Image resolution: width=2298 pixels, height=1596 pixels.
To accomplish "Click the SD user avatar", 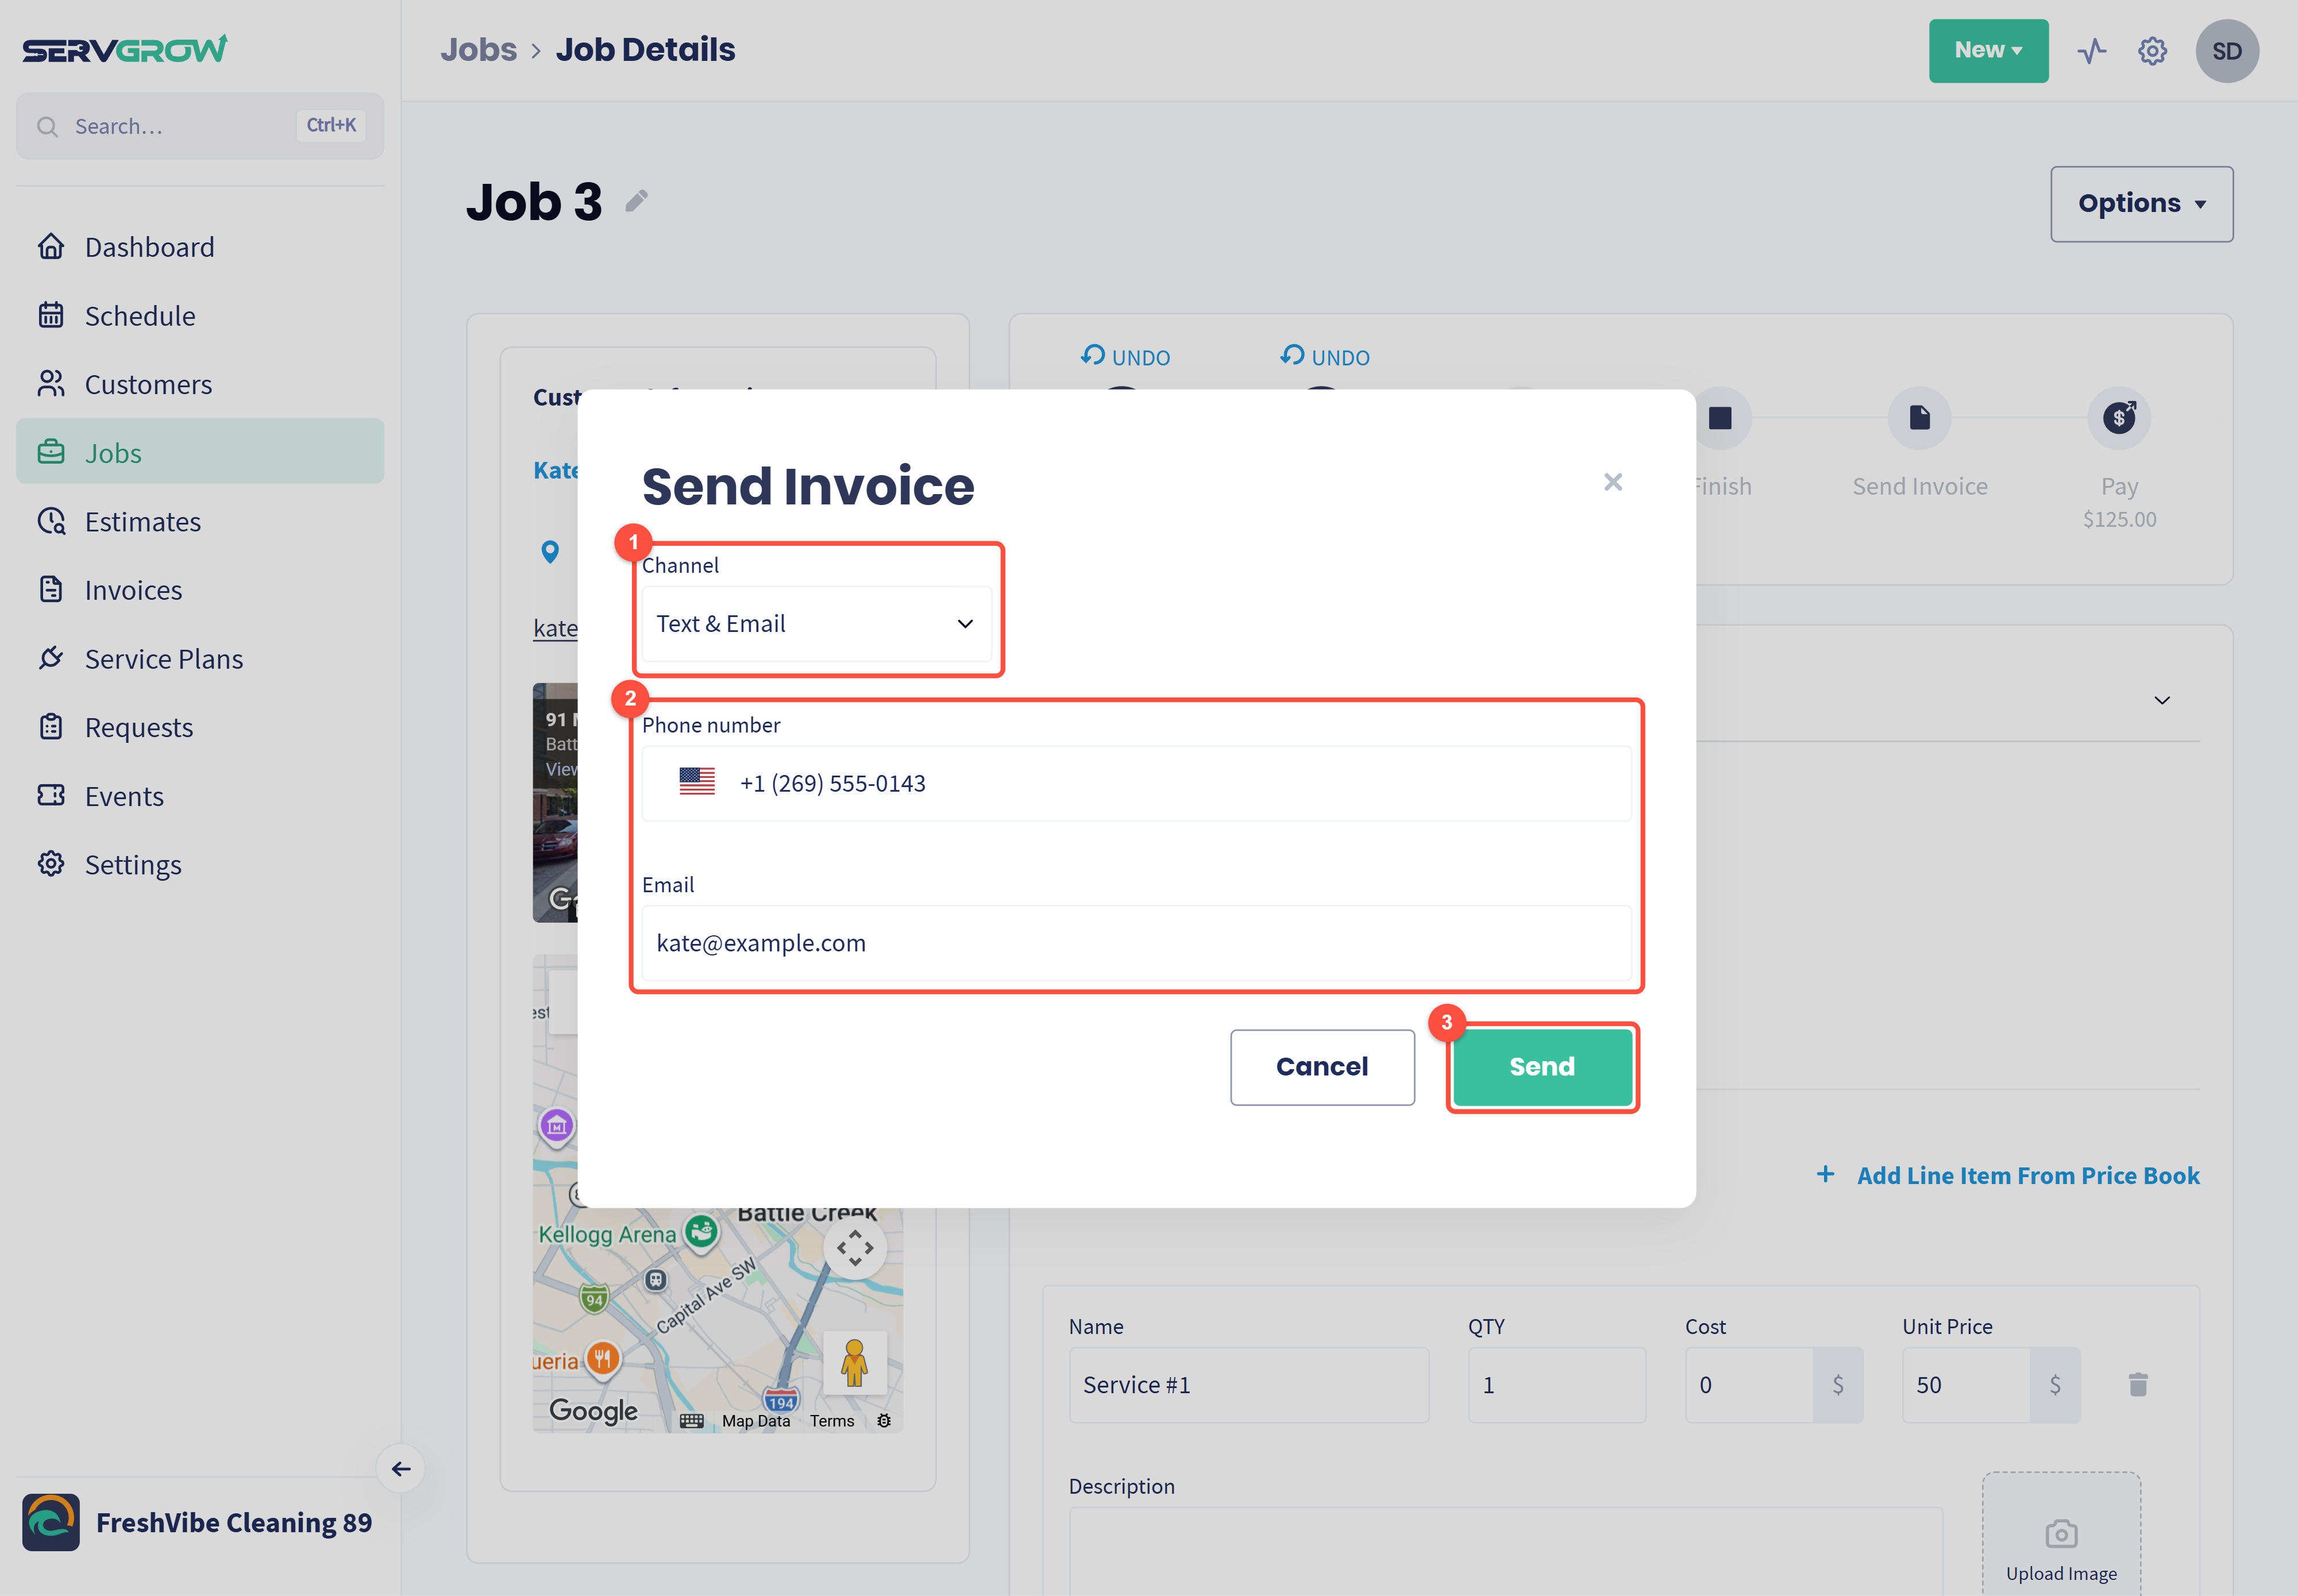I will click(2226, 51).
